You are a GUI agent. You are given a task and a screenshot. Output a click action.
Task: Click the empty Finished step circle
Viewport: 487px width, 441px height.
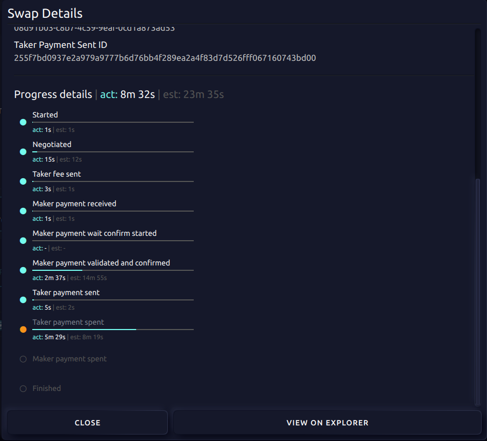23,389
